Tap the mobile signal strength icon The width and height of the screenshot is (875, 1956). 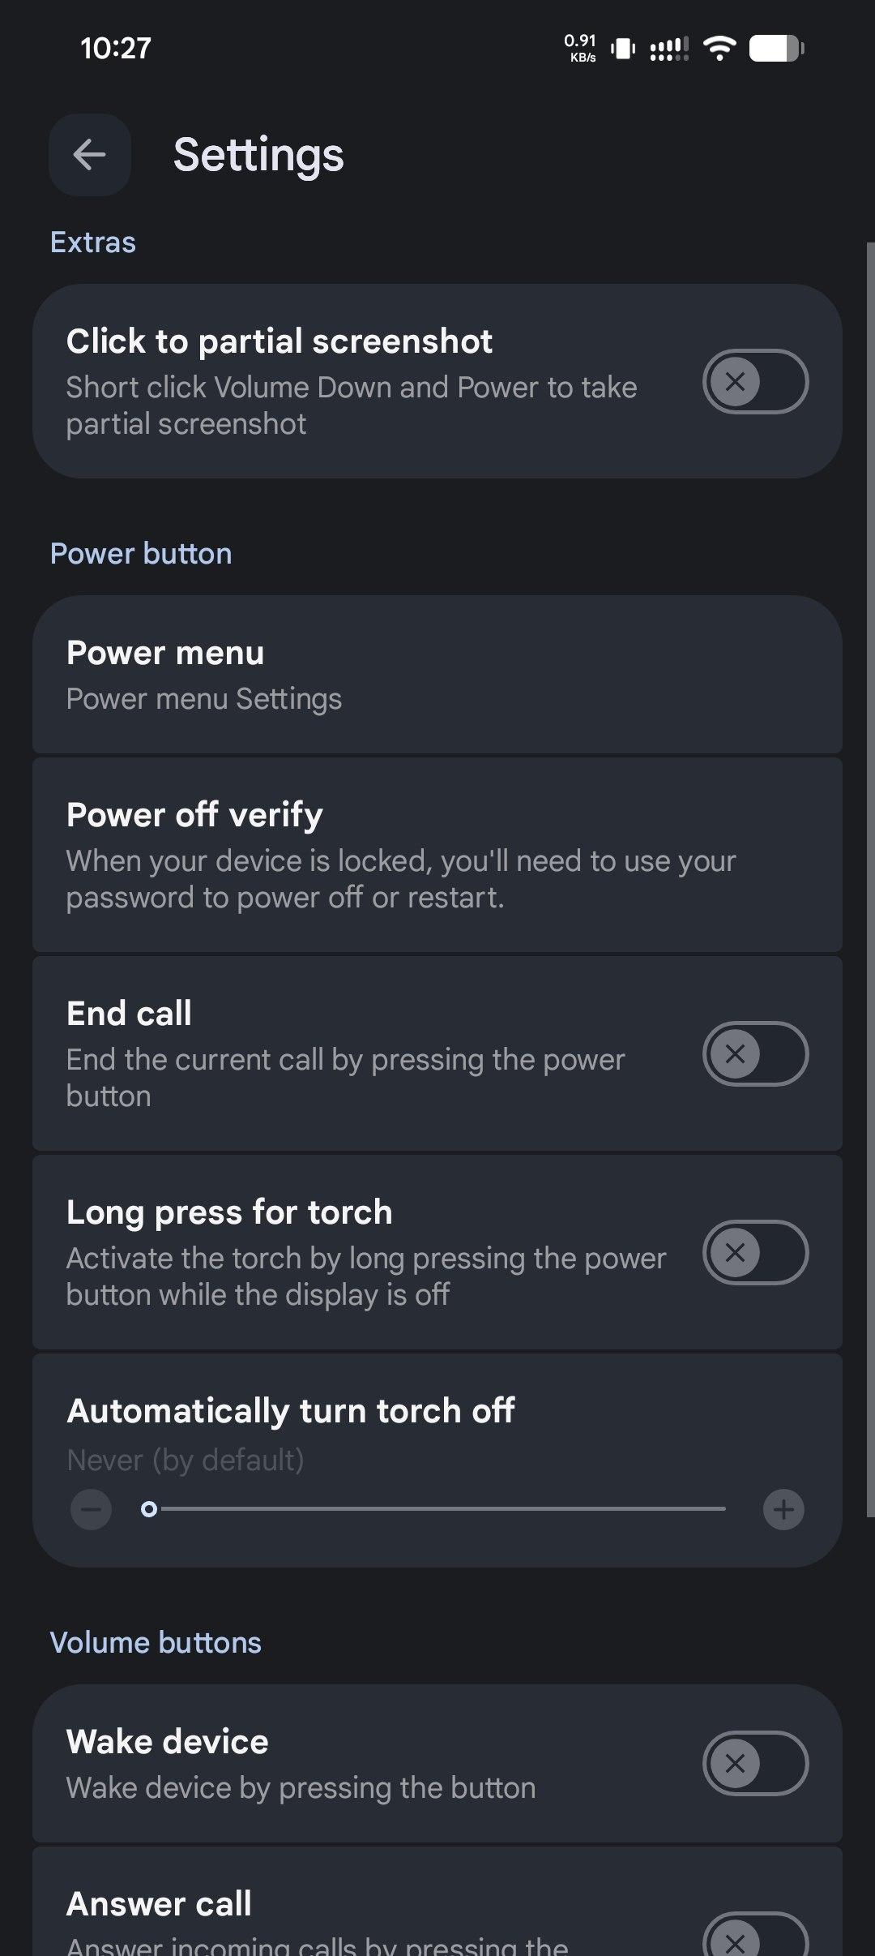669,49
